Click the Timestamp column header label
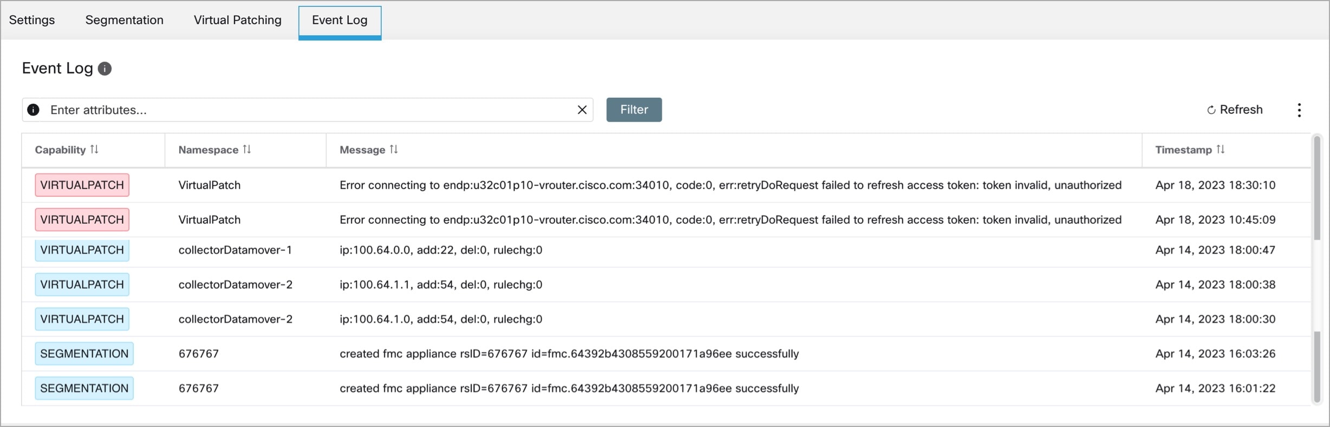 click(x=1183, y=150)
